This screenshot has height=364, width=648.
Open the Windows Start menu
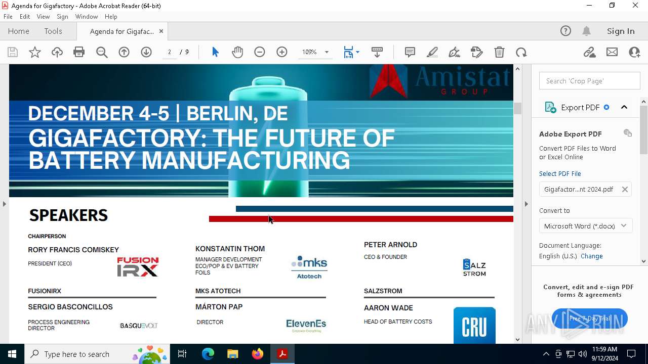coord(12,354)
